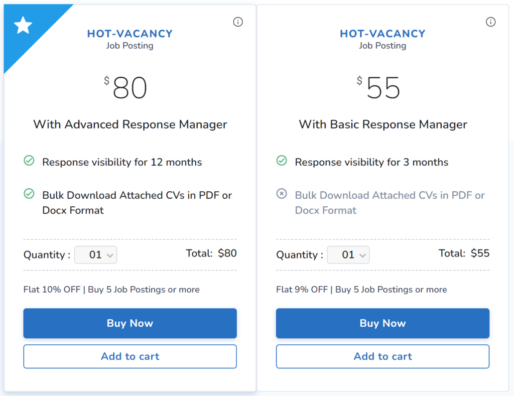
Task: Add the $80 job posting to cart
Action: click(x=130, y=356)
